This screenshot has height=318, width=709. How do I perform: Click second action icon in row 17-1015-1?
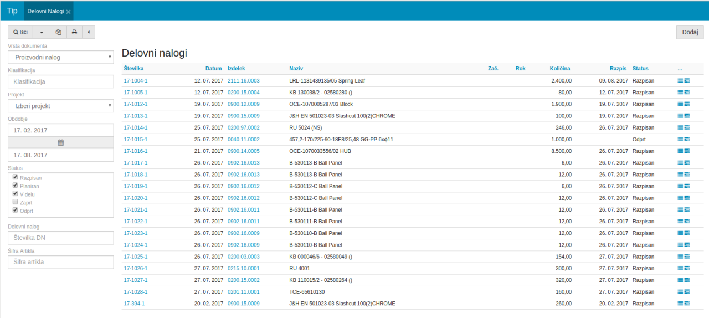[x=687, y=139]
